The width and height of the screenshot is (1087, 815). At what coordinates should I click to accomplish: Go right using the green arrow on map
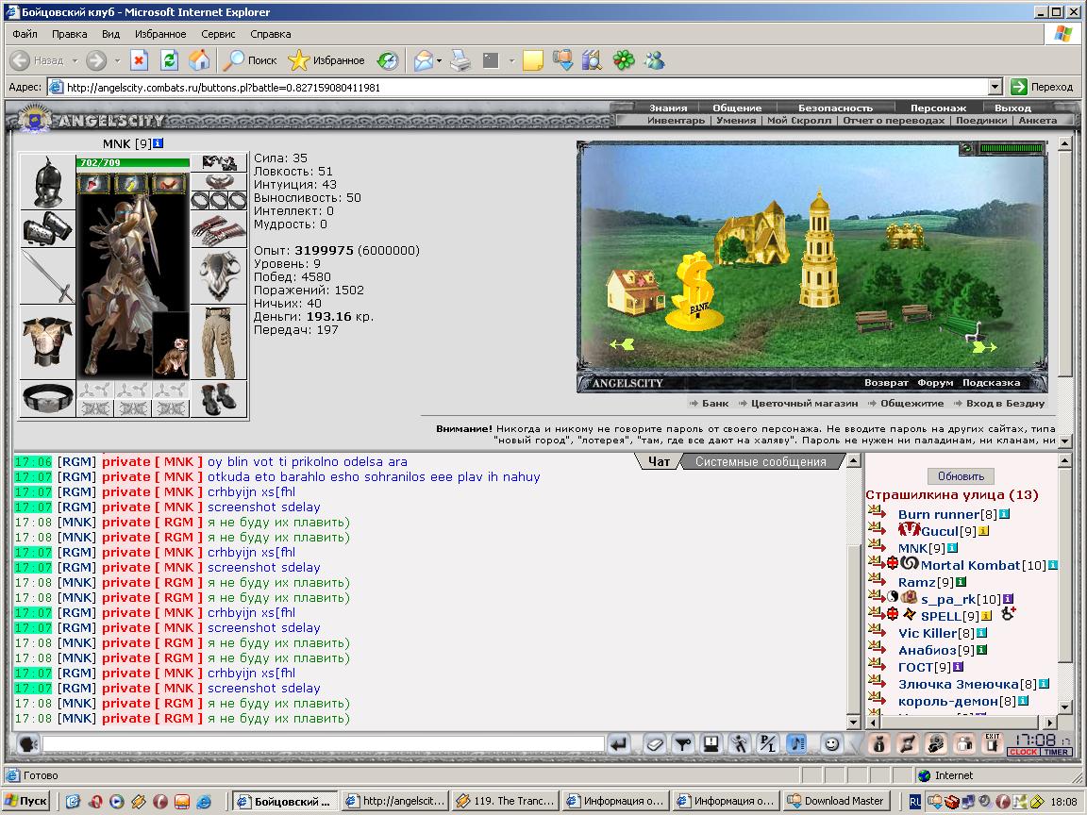click(x=984, y=346)
